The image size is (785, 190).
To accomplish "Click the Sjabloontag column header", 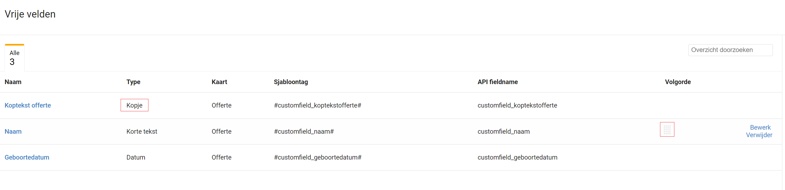I will (x=291, y=82).
